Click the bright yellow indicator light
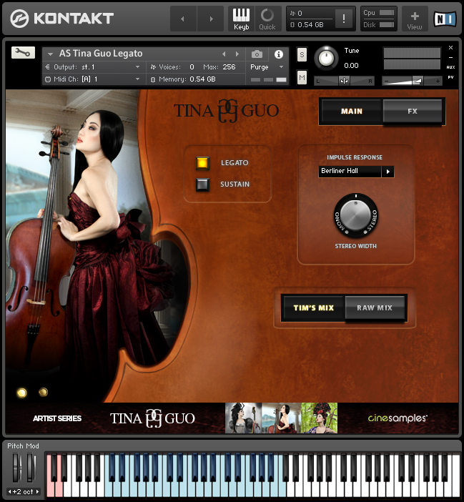 click(x=21, y=393)
